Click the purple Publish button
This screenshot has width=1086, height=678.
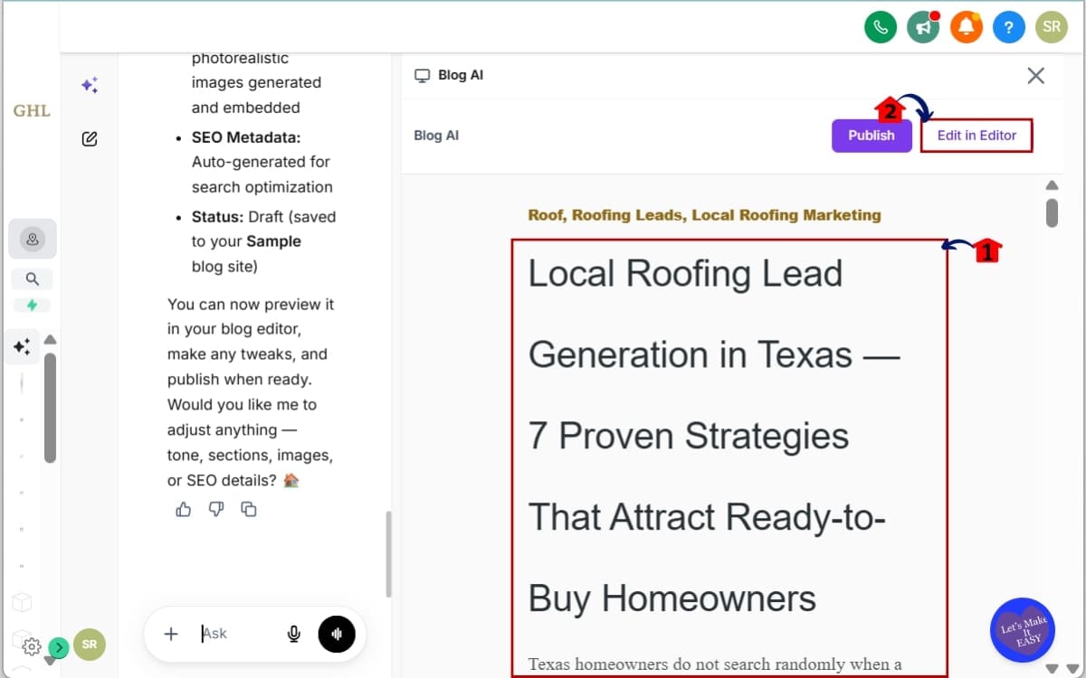click(872, 136)
